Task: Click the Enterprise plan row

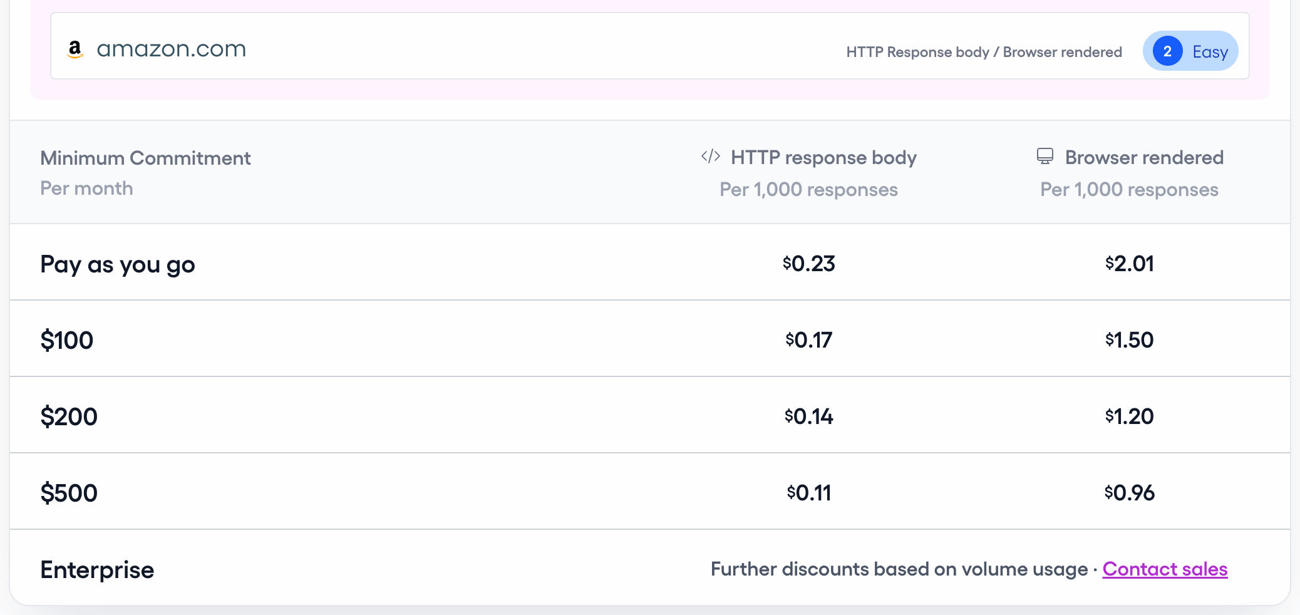Action: pos(97,569)
